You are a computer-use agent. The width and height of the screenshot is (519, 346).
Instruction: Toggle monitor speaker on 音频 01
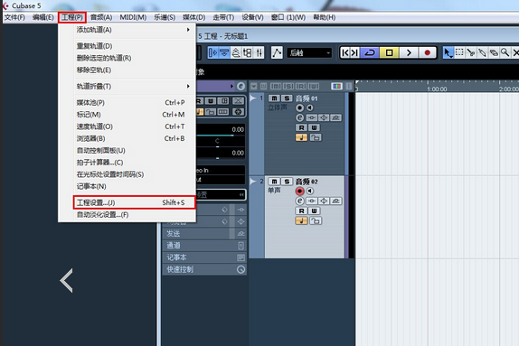310,108
